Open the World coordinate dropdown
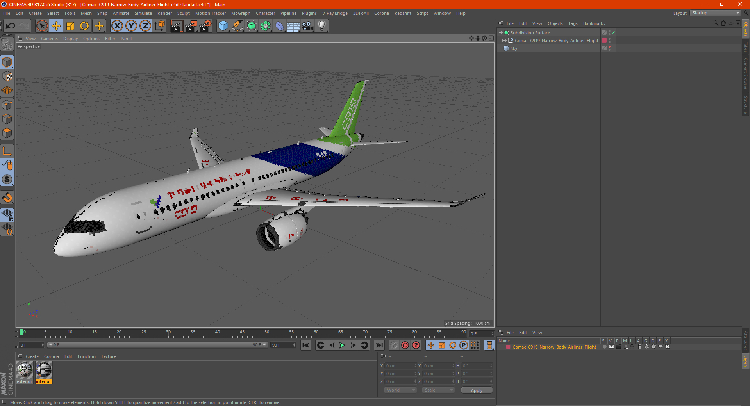 (400, 390)
